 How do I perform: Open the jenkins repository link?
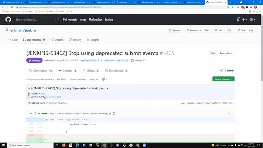pyautogui.click(x=30, y=30)
